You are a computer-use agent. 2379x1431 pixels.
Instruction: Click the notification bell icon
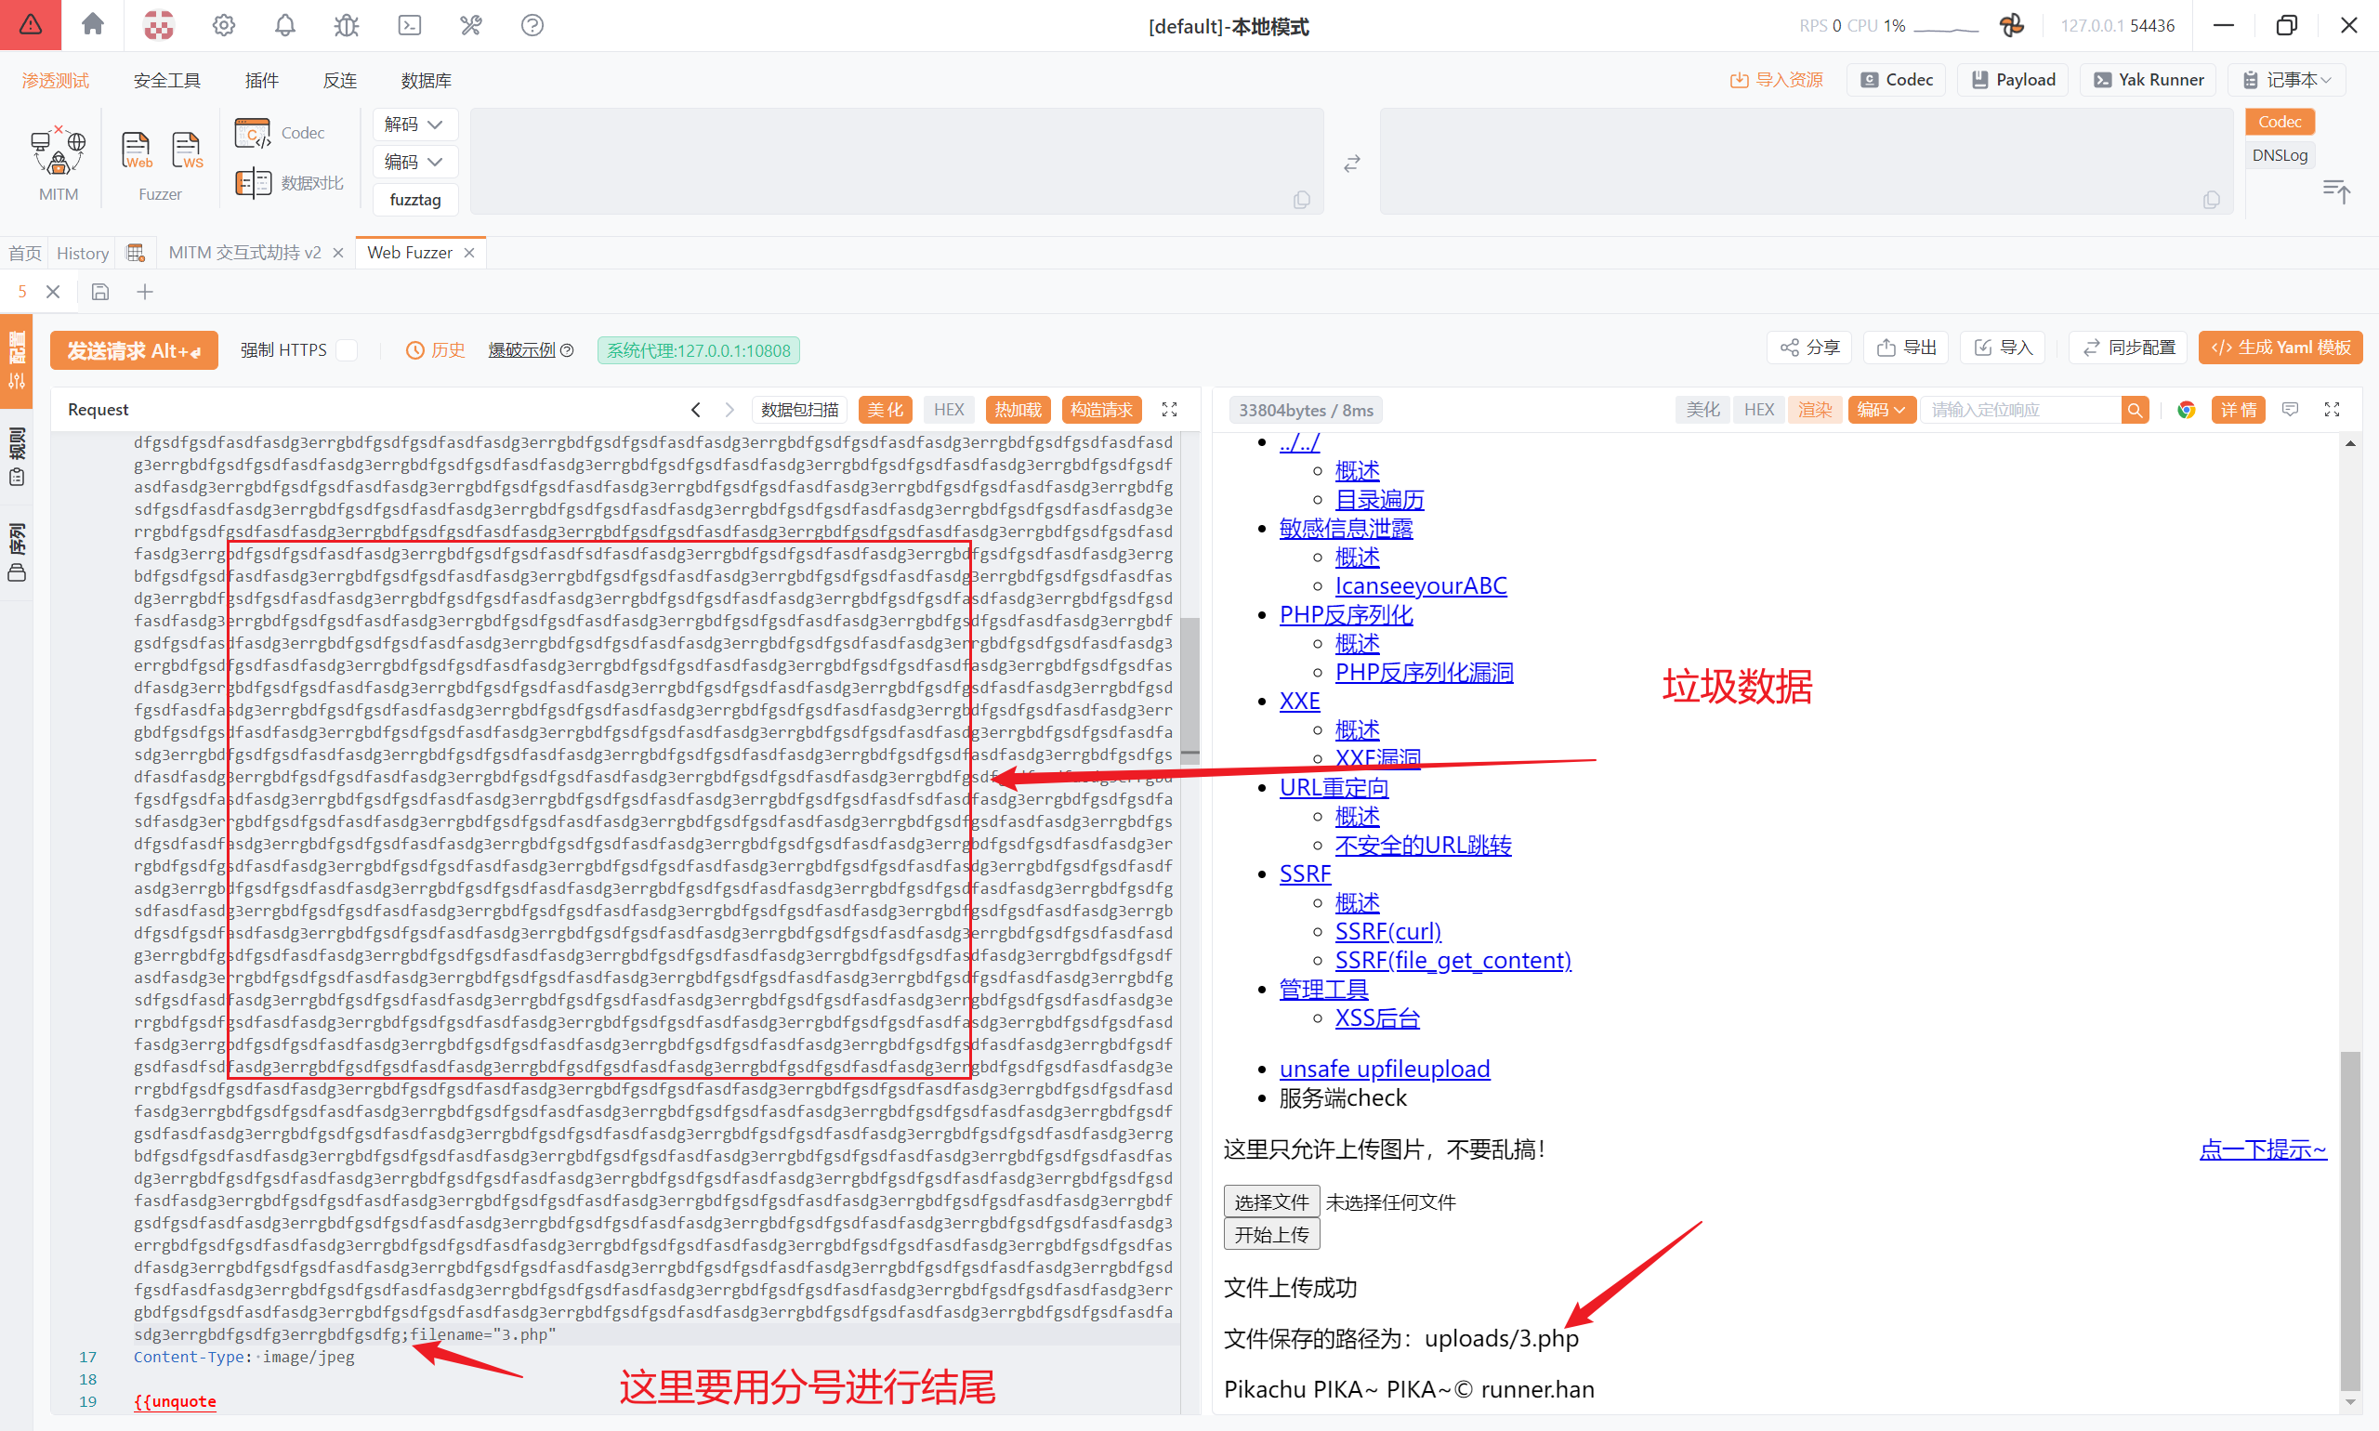click(284, 25)
